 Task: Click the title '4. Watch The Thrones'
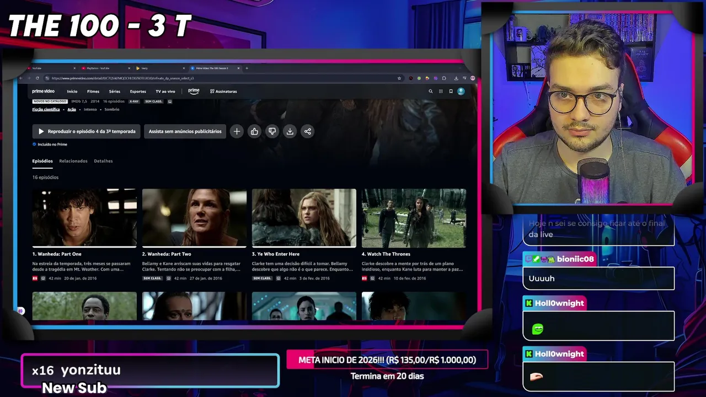[x=386, y=254]
